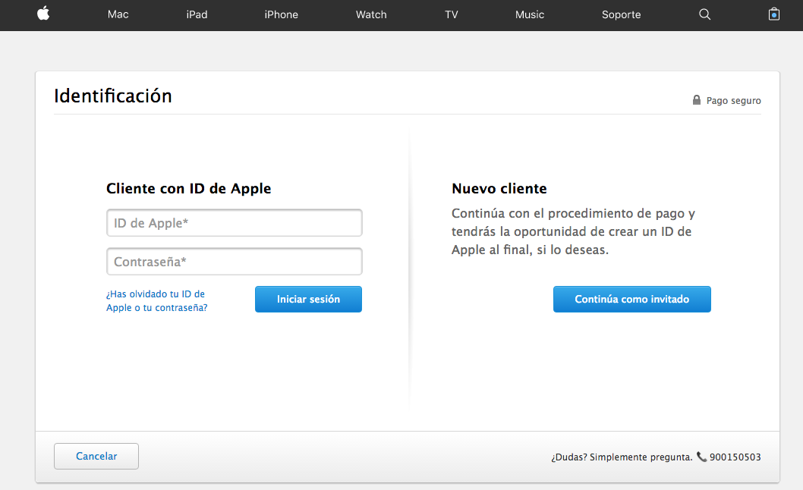Go to the Music section
Screen dimensions: 803x490
click(x=530, y=14)
